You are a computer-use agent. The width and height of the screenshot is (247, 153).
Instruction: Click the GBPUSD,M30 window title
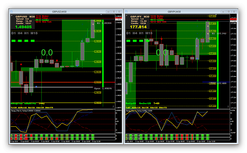click(x=59, y=11)
